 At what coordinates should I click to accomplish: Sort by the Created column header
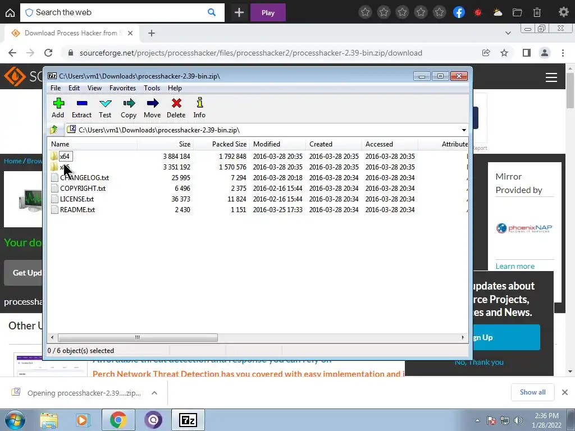[x=334, y=144]
